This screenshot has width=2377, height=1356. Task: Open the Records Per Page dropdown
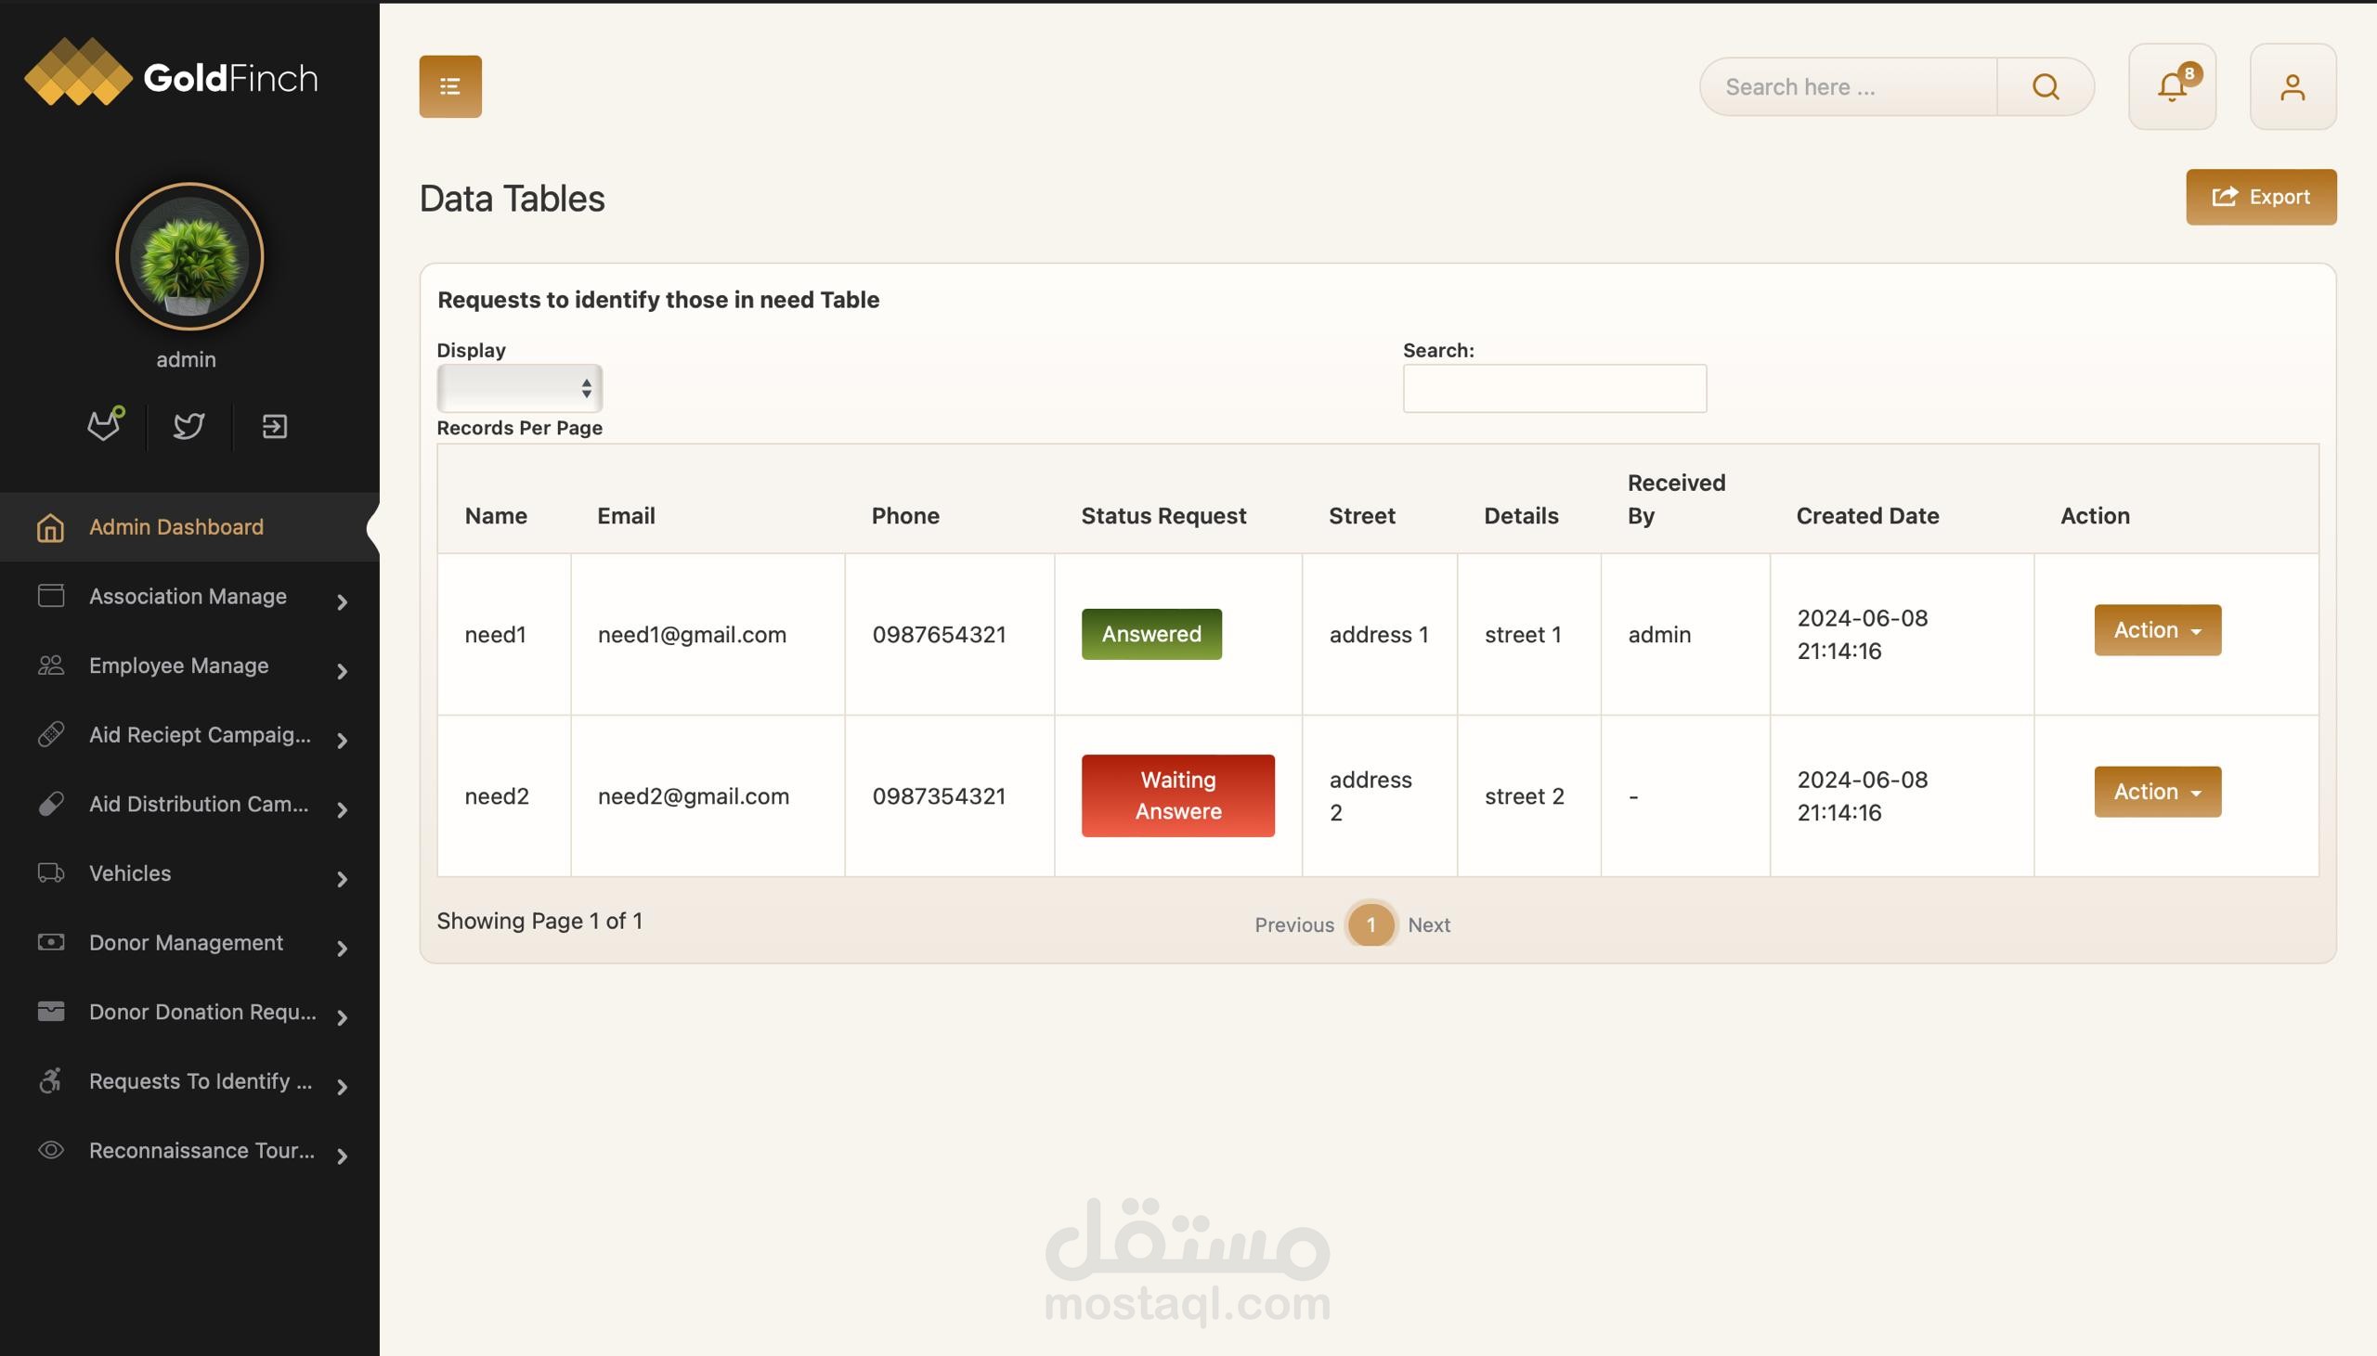[x=519, y=388]
